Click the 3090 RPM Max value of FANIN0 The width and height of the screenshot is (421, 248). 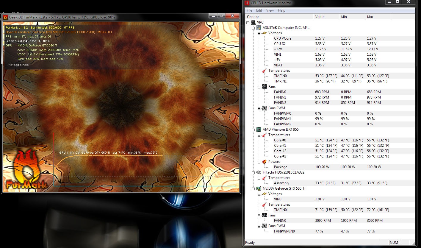[375, 221]
